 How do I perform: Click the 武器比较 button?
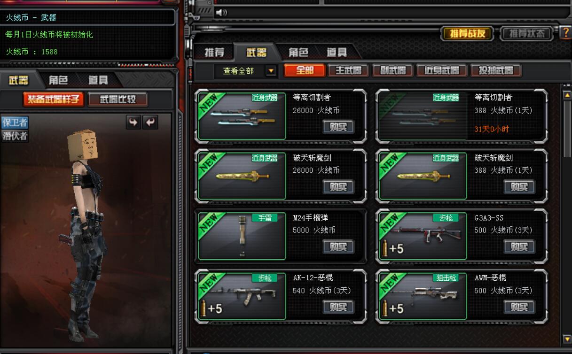pyautogui.click(x=118, y=99)
